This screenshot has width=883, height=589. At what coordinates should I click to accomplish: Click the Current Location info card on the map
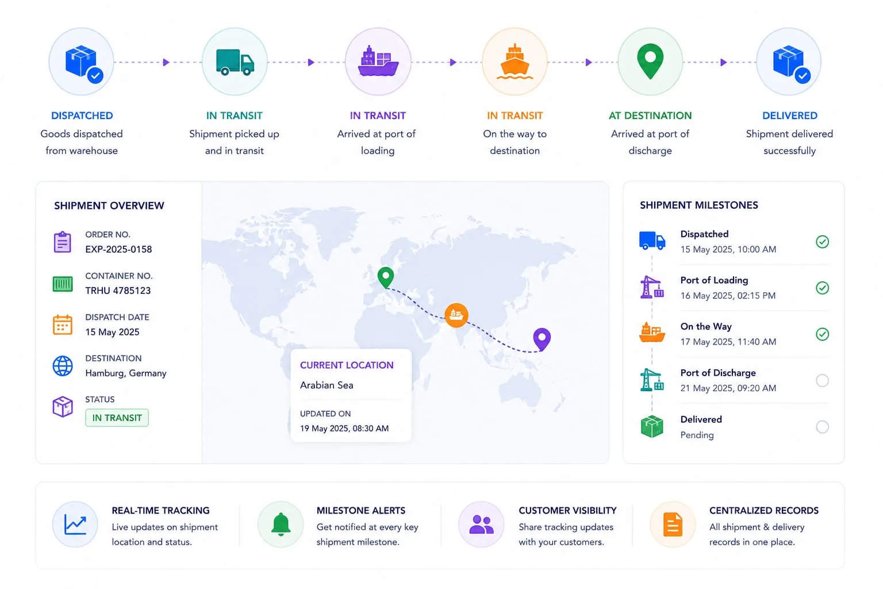click(x=351, y=395)
